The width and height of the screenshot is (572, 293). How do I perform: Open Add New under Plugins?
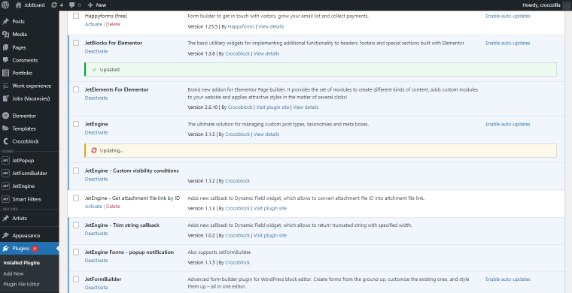pyautogui.click(x=14, y=273)
